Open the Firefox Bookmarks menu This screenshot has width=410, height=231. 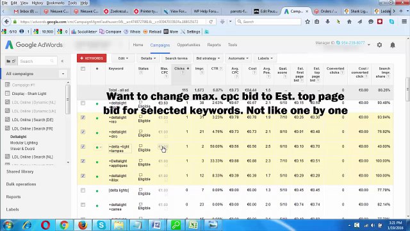coord(56,3)
